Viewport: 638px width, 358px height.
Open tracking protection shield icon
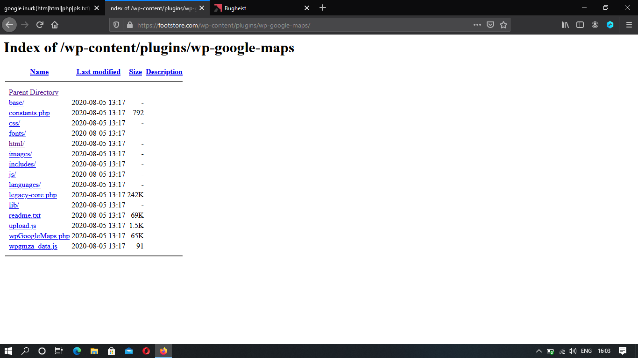pos(117,25)
